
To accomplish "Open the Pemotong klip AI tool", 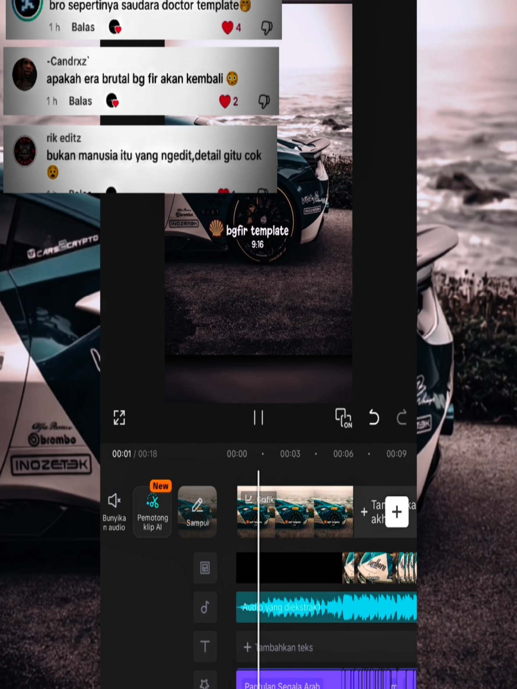I will 152,511.
